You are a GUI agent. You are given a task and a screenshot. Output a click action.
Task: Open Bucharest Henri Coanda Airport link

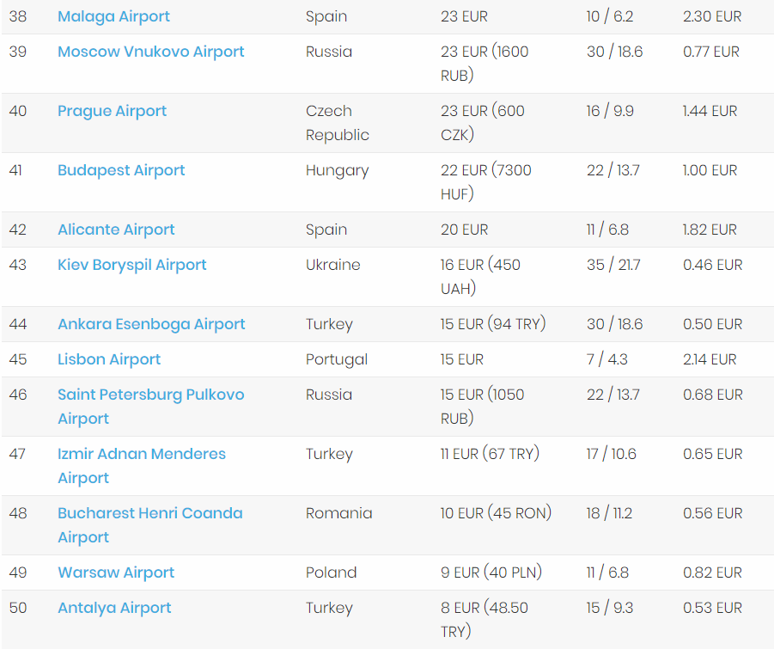149,513
